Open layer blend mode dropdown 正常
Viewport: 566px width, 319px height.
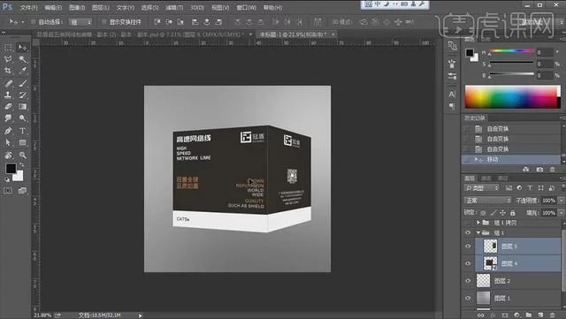[x=487, y=201]
